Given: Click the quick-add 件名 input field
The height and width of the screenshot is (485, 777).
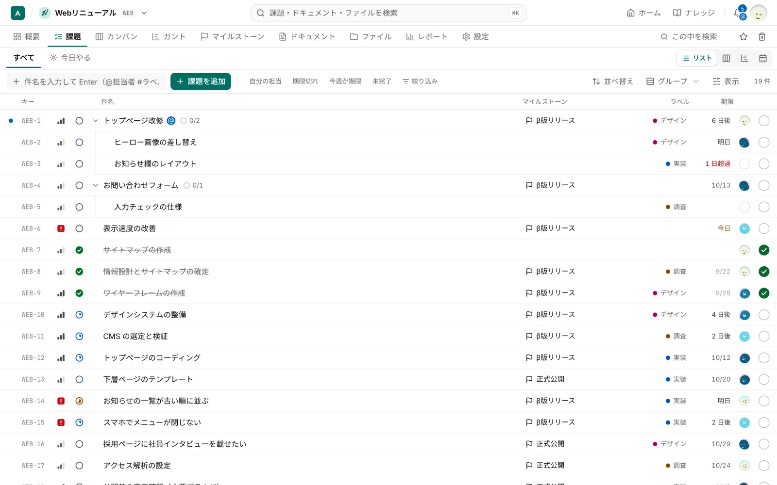Looking at the screenshot, I should pyautogui.click(x=86, y=81).
